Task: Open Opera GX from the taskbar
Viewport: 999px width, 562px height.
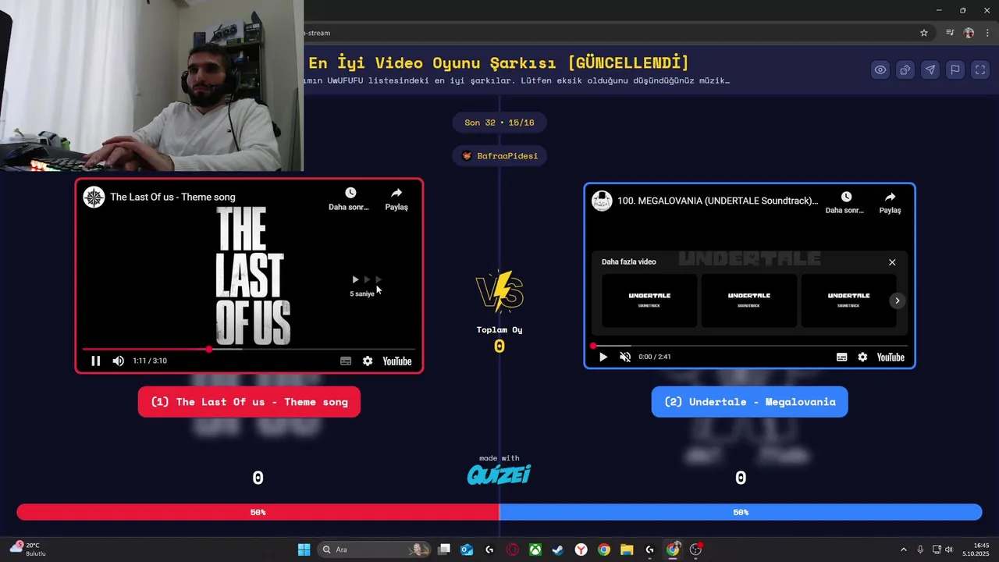Action: (x=512, y=550)
